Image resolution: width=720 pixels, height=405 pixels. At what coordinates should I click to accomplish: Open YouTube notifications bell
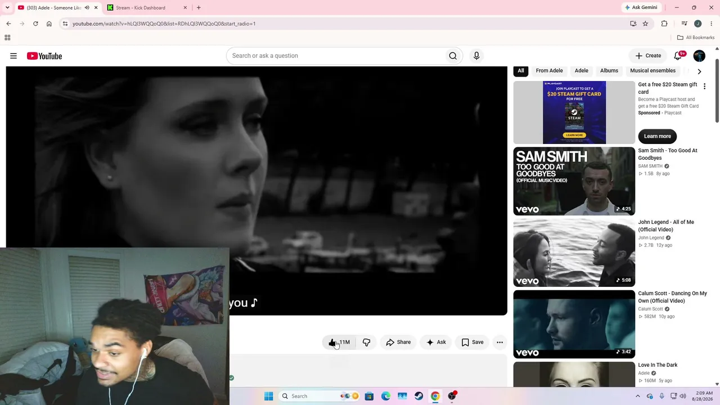(x=678, y=56)
